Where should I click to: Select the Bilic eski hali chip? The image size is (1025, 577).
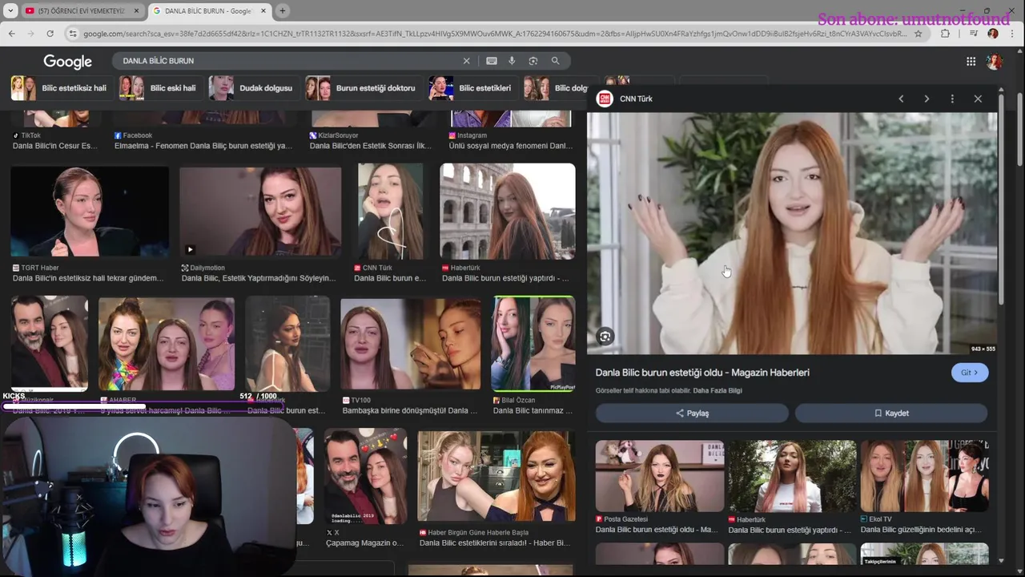[159, 88]
